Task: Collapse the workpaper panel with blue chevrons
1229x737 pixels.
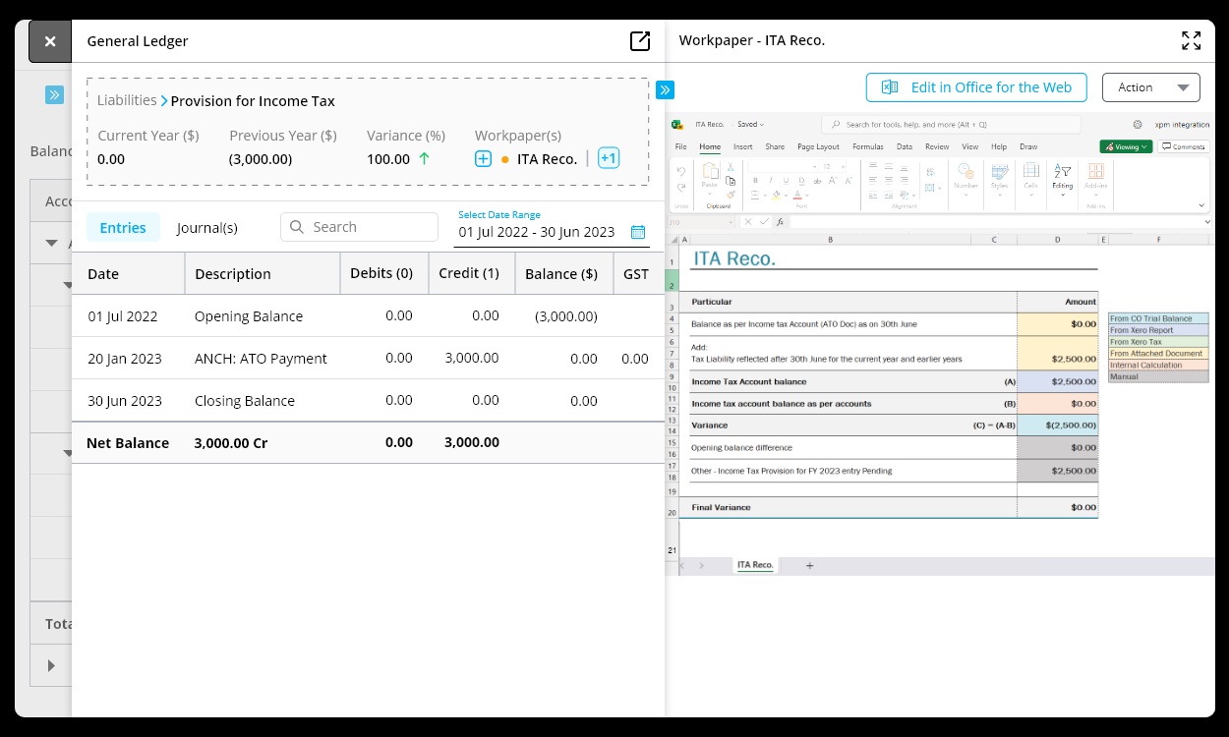Action: 665,89
